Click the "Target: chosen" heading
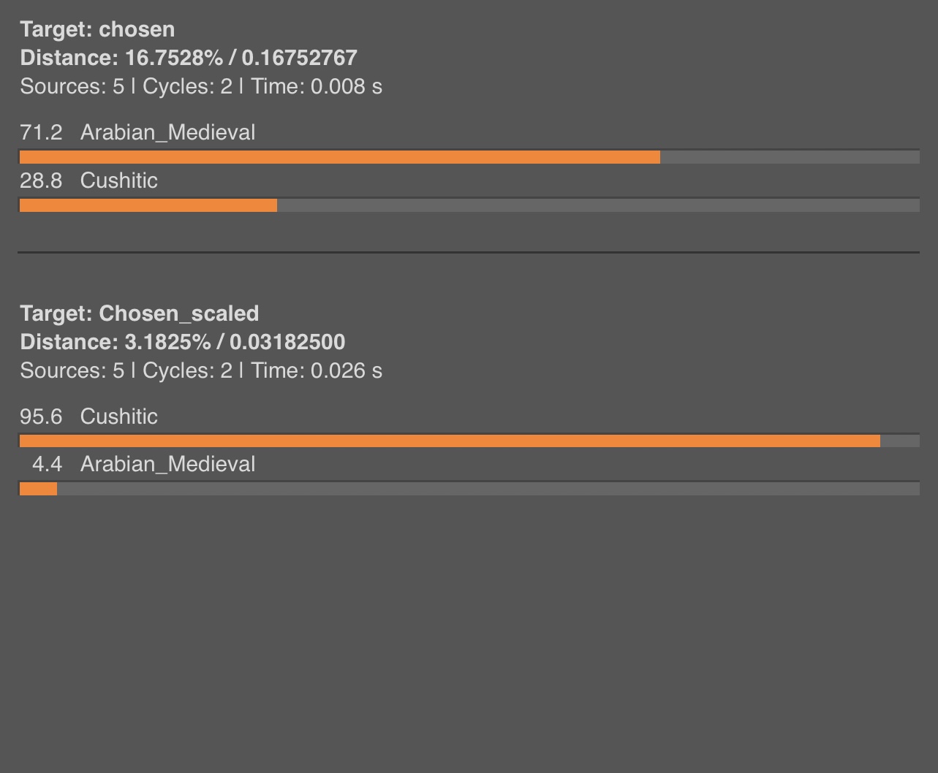938x773 pixels. (97, 29)
